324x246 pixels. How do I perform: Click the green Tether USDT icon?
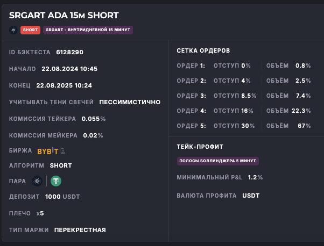tap(56, 181)
